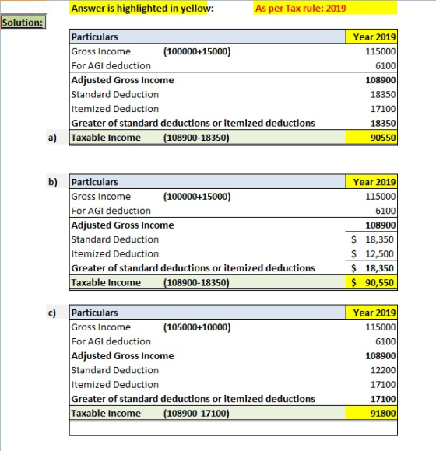Click the Solution: label cell
This screenshot has height=451, width=436.
click(23, 23)
